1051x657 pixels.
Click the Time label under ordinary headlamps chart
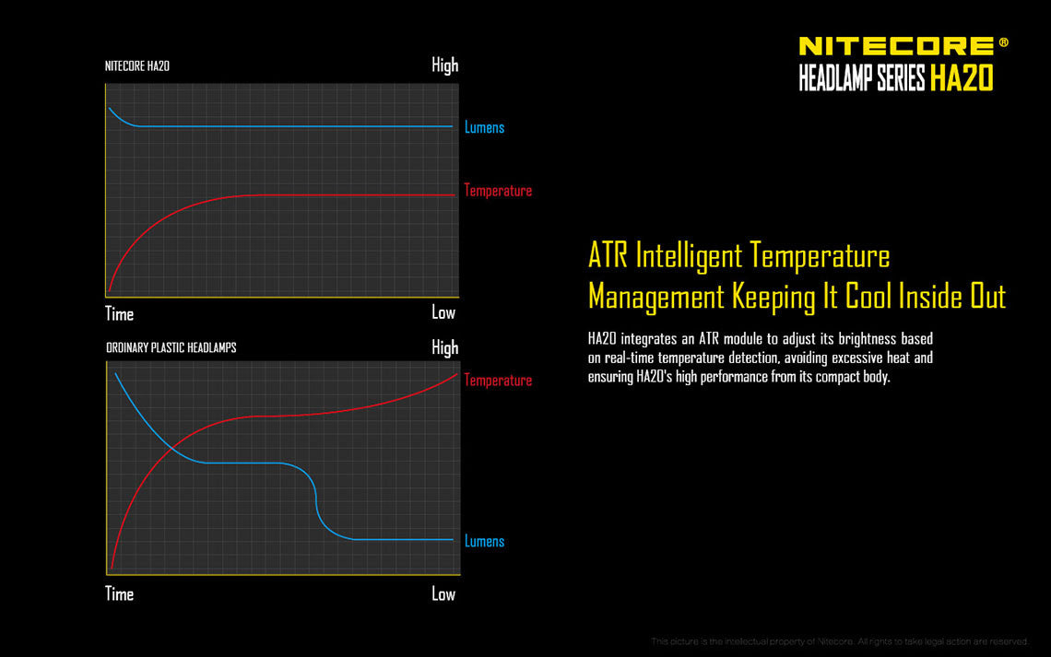click(119, 593)
